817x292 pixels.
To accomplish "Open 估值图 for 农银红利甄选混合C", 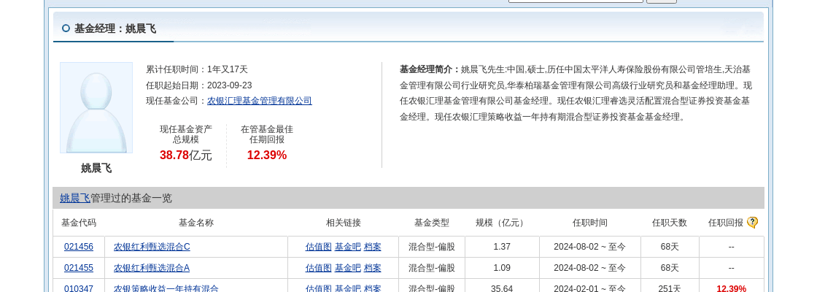I will pos(318,247).
